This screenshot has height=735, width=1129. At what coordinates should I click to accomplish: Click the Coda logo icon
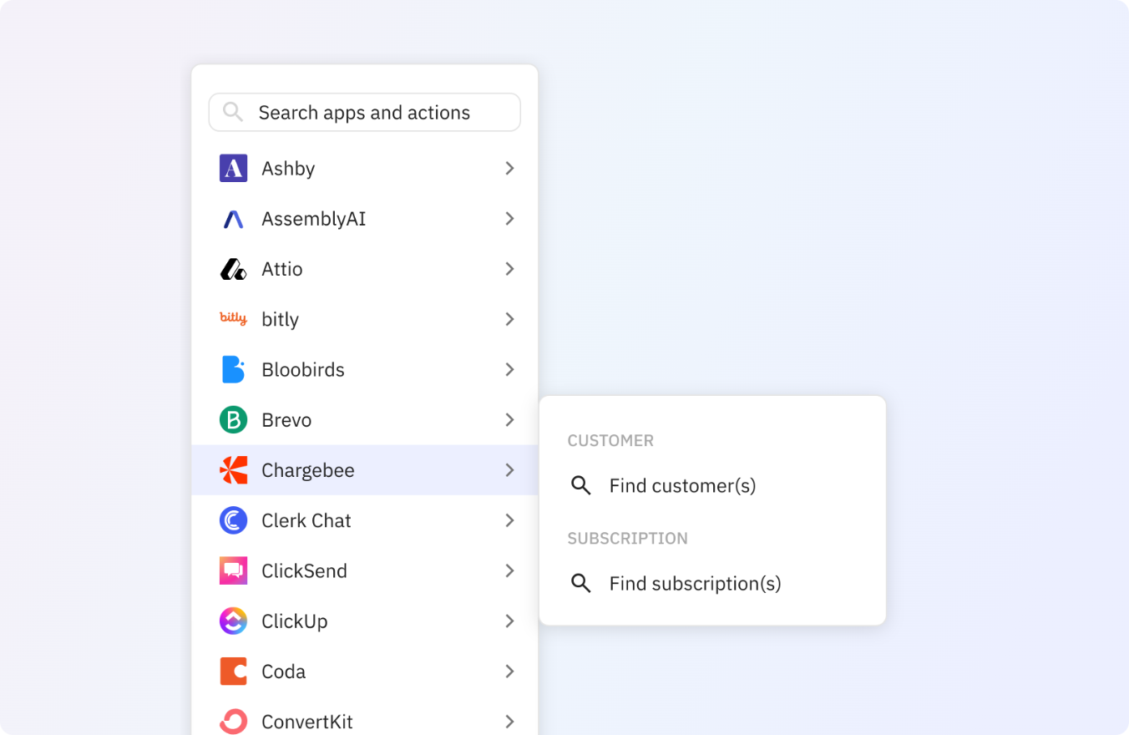tap(233, 672)
